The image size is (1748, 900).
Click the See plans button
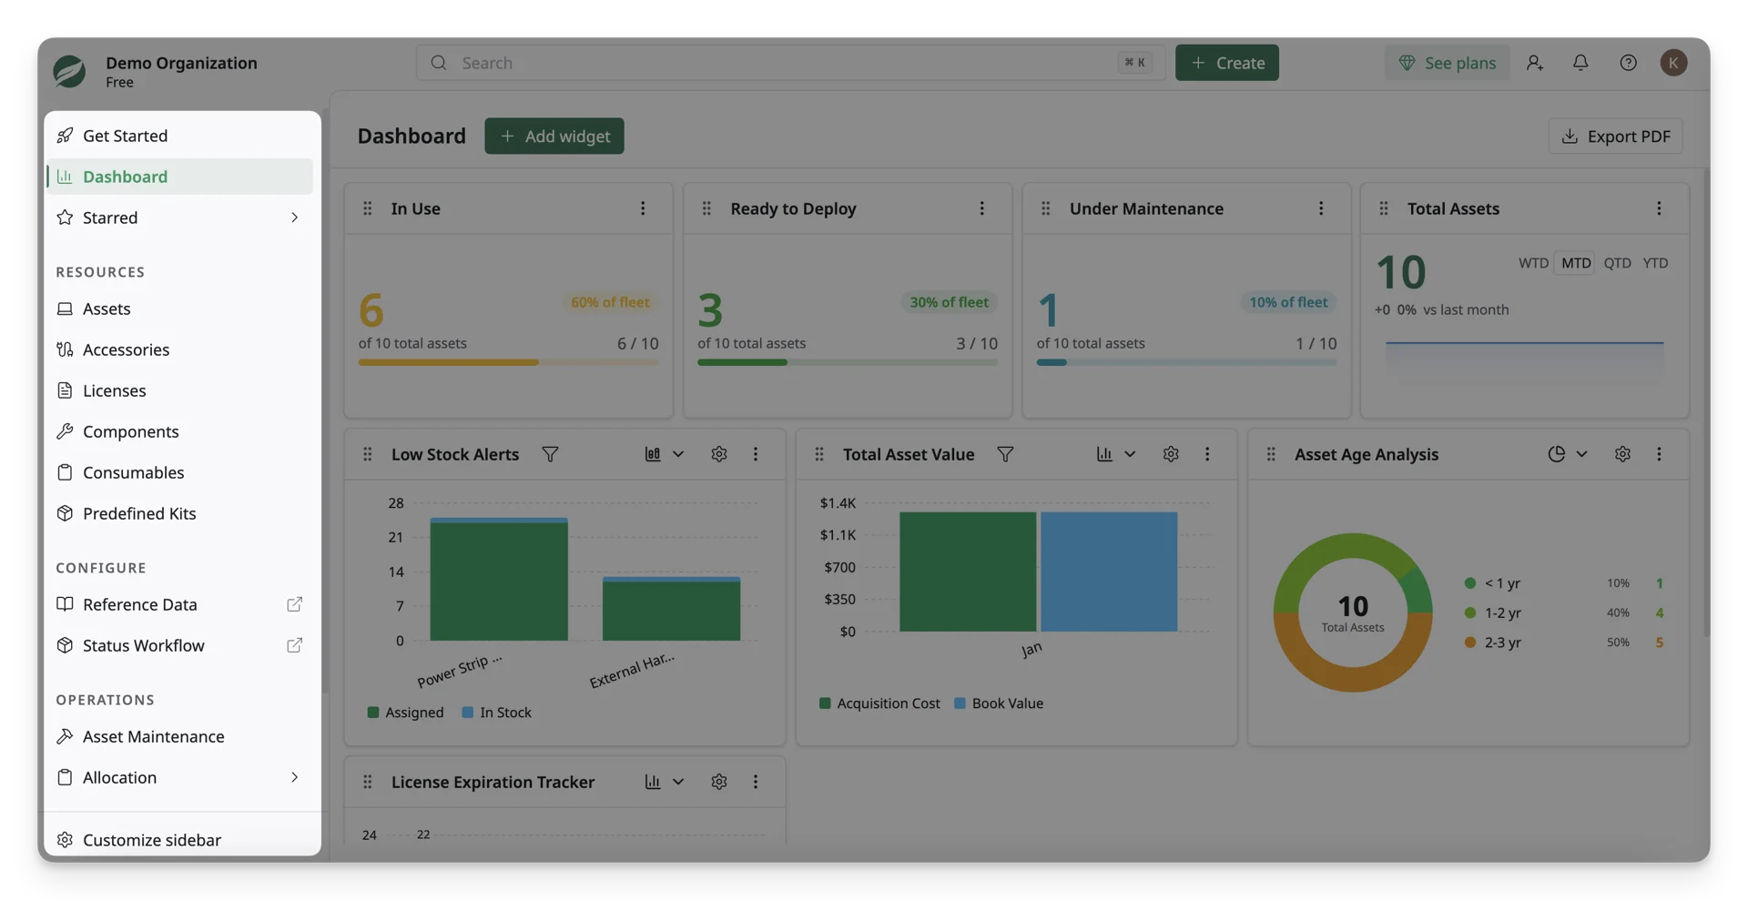tap(1447, 63)
